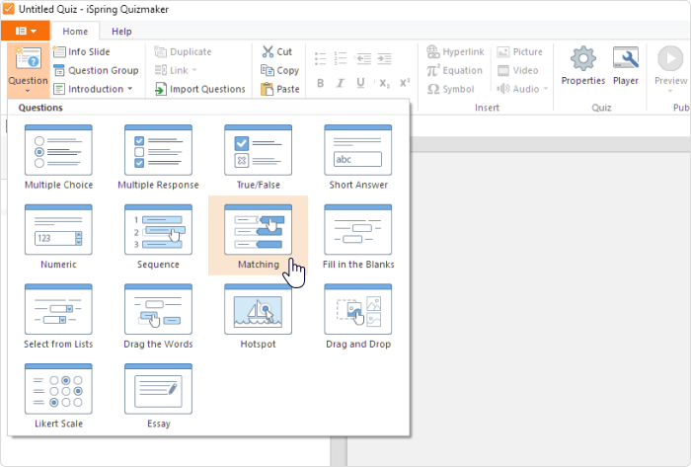Image resolution: width=691 pixels, height=467 pixels.
Task: Open the Link dropdown
Action: [x=176, y=70]
